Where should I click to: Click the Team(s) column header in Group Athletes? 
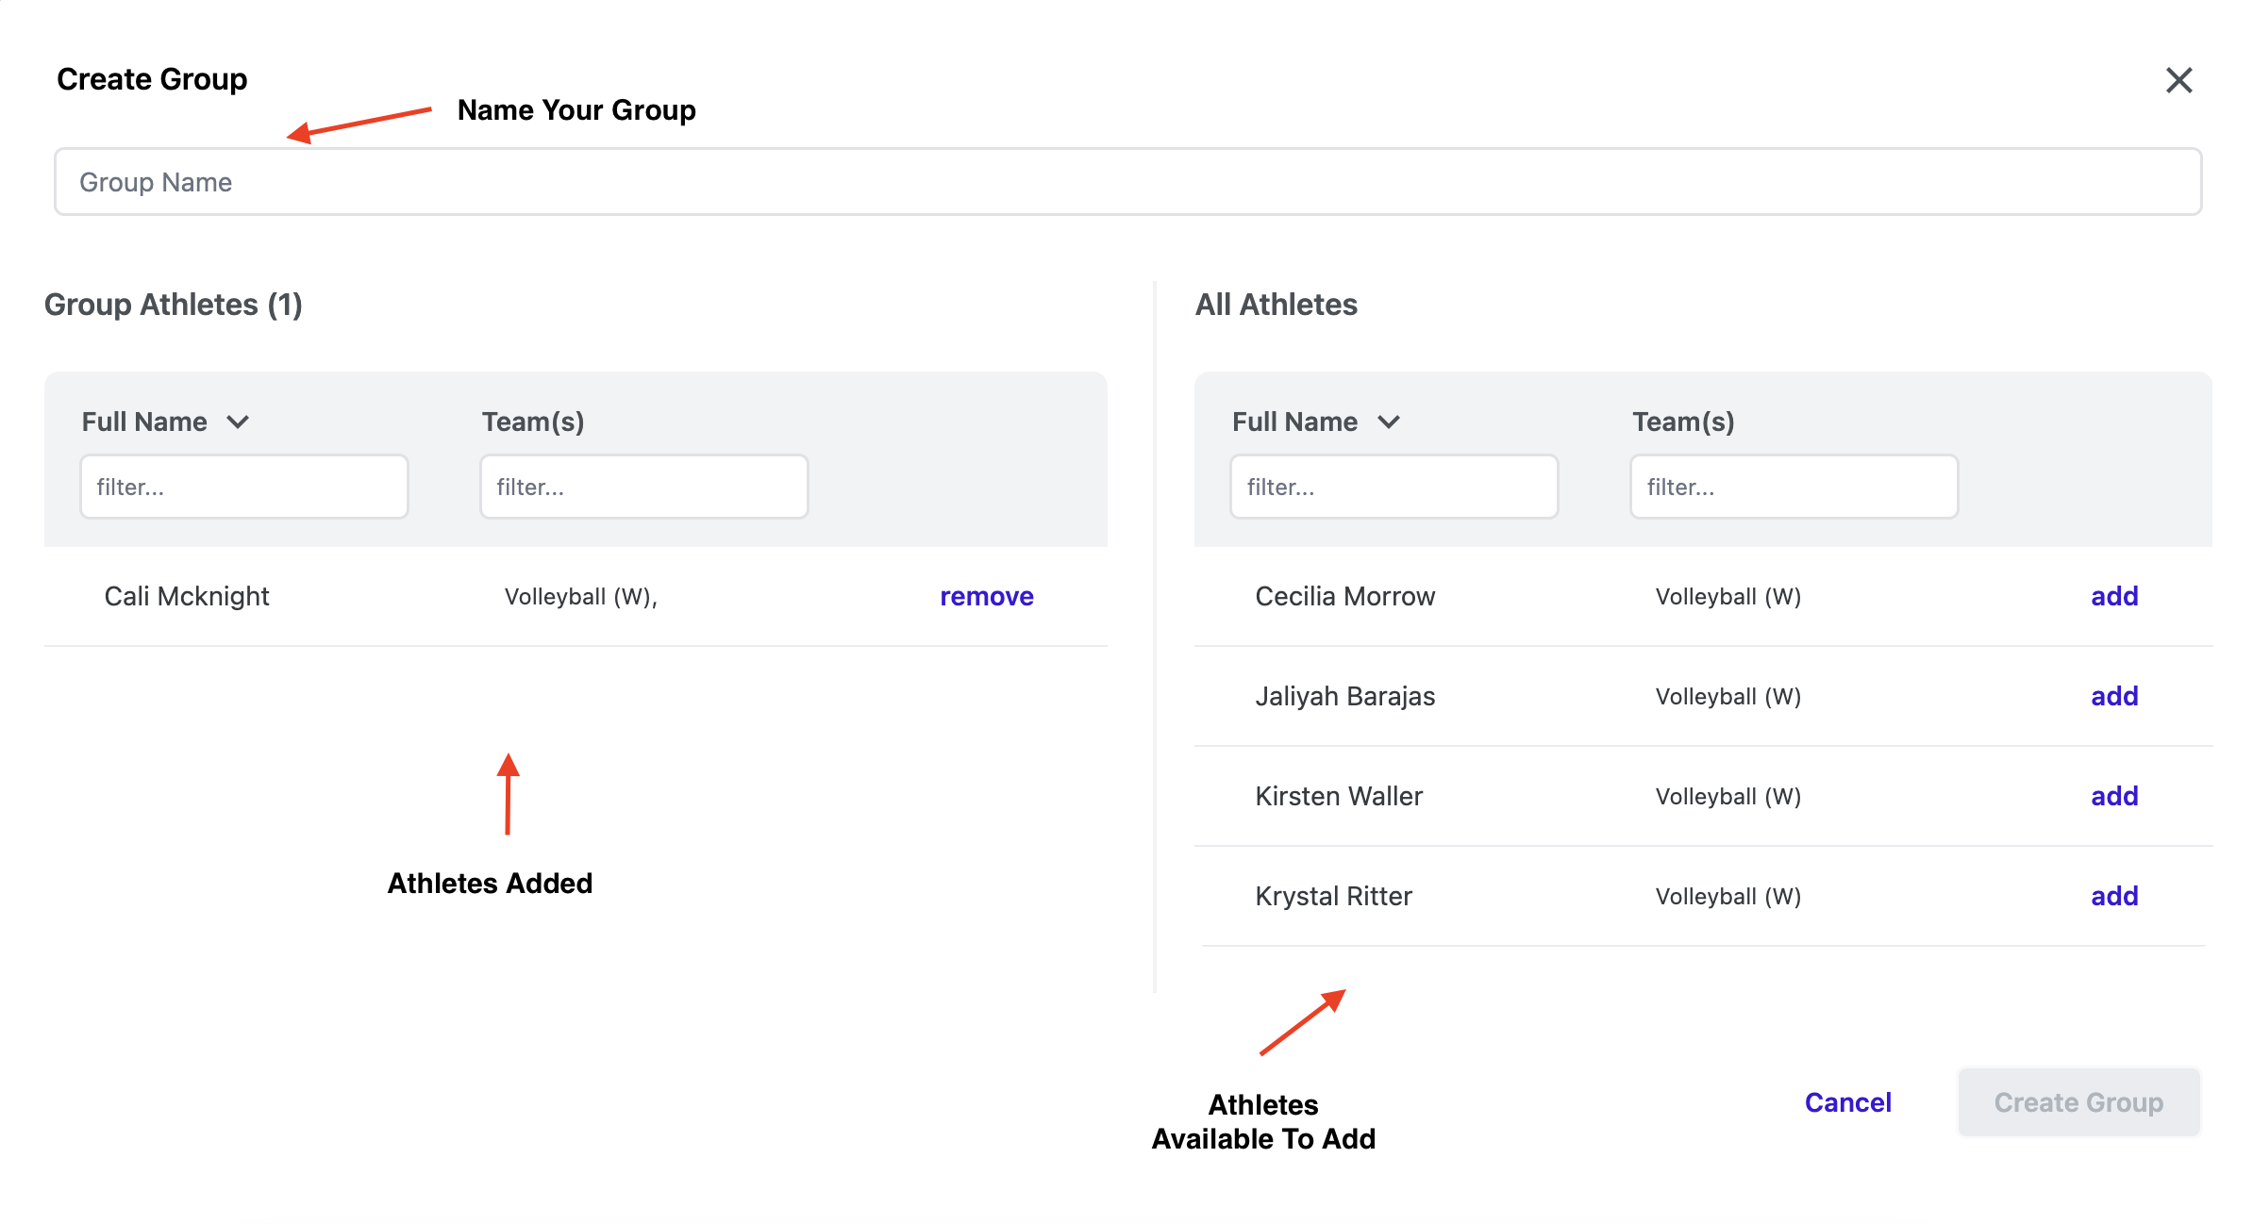coord(533,422)
